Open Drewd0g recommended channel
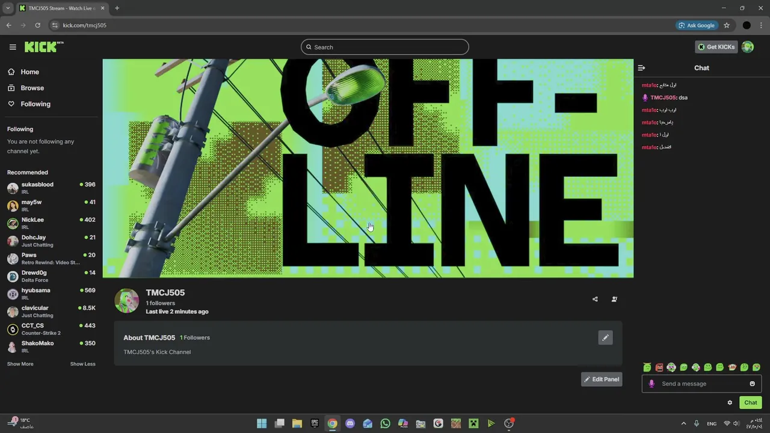This screenshot has width=770, height=433. 51,276
